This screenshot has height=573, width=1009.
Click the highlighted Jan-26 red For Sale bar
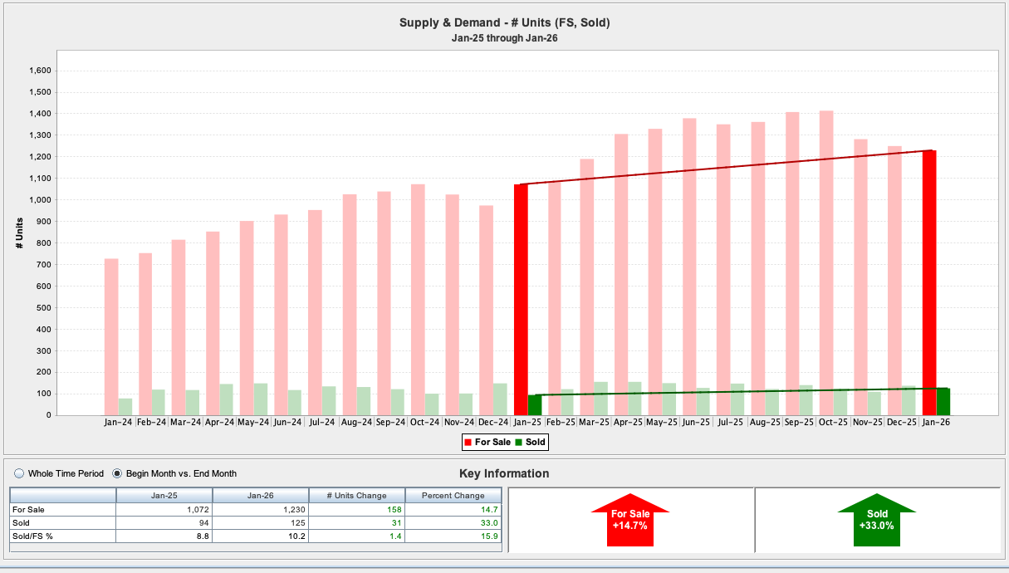coord(929,282)
